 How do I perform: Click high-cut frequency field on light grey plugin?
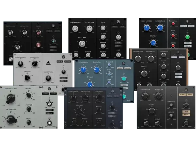(53, 94)
